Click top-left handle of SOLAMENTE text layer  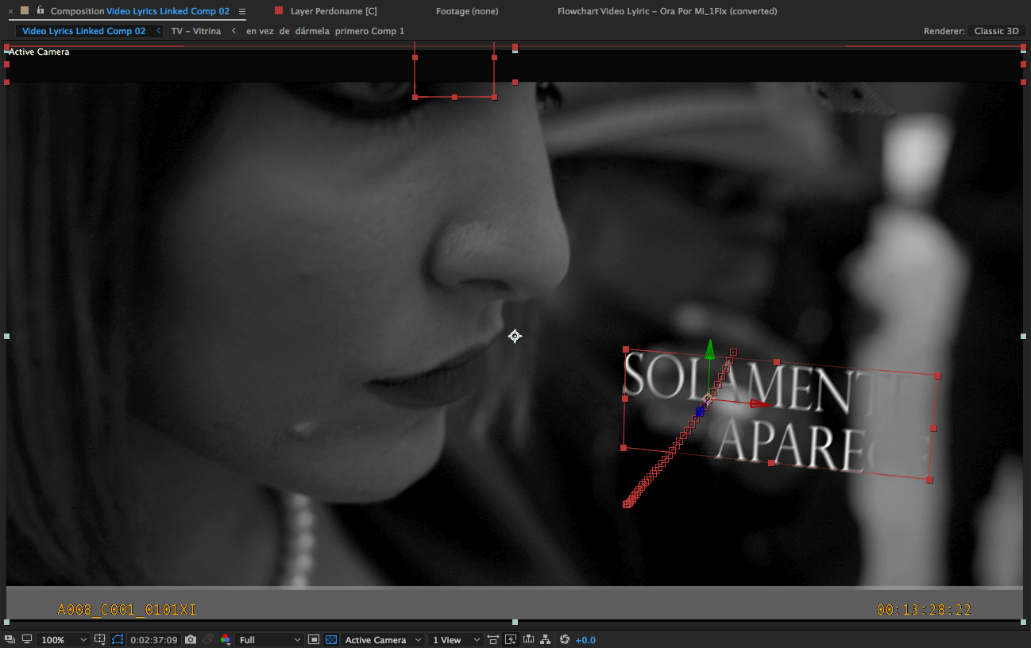tap(626, 349)
